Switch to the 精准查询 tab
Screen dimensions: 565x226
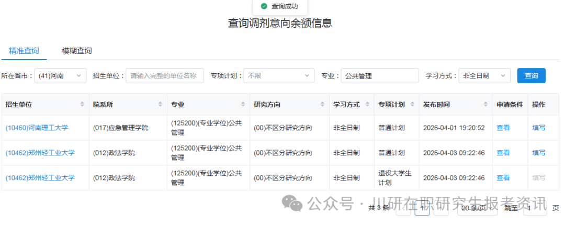click(24, 51)
